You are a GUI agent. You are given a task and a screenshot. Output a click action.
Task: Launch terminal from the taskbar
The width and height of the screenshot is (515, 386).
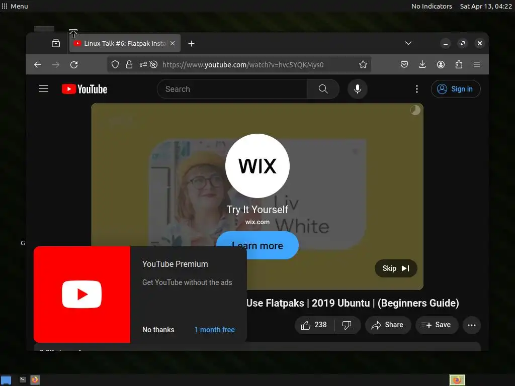tap(23, 380)
